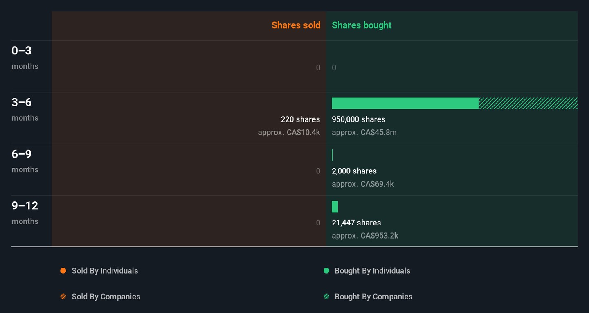Click the hatched orange Sold By Companies icon
589x313 pixels.
pyautogui.click(x=63, y=297)
